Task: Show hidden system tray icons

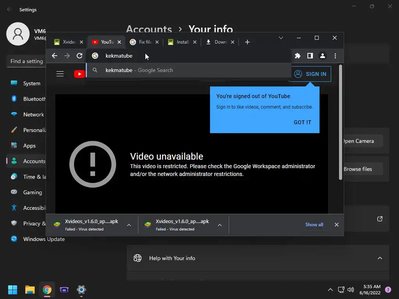Action: [x=330, y=290]
